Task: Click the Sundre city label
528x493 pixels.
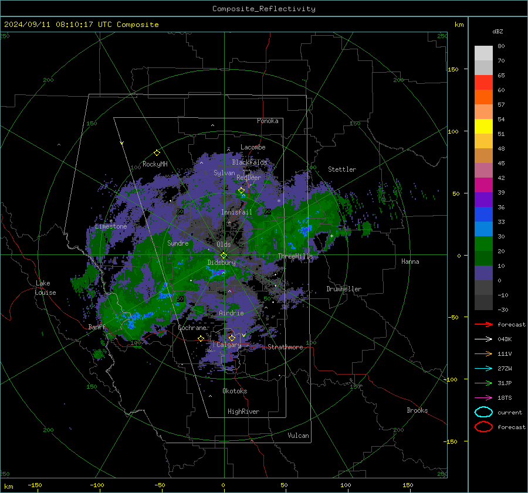Action: pos(178,243)
